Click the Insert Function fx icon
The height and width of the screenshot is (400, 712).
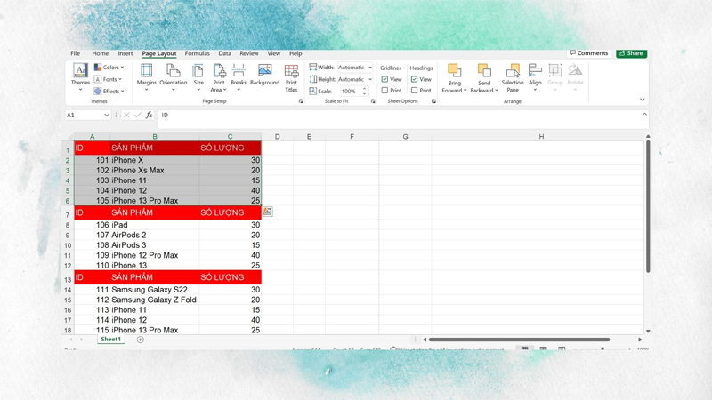(x=149, y=116)
